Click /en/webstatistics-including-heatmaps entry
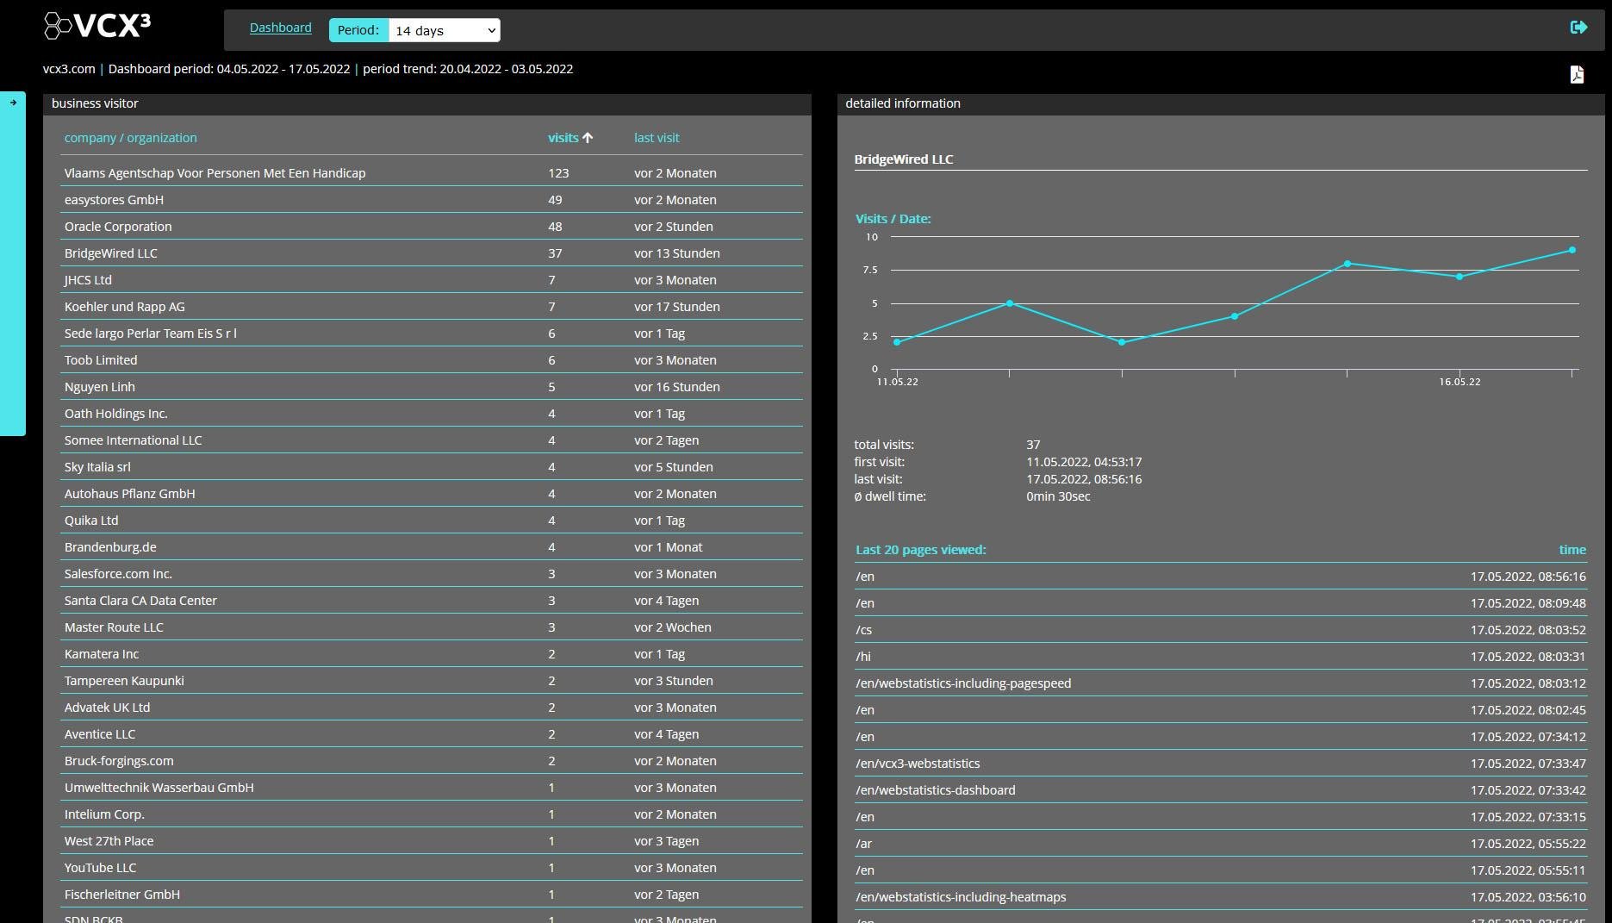The image size is (1612, 923). (x=1221, y=897)
